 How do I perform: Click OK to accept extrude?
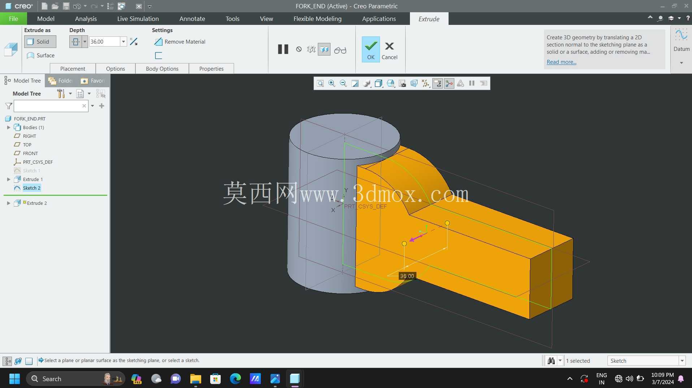tap(371, 49)
